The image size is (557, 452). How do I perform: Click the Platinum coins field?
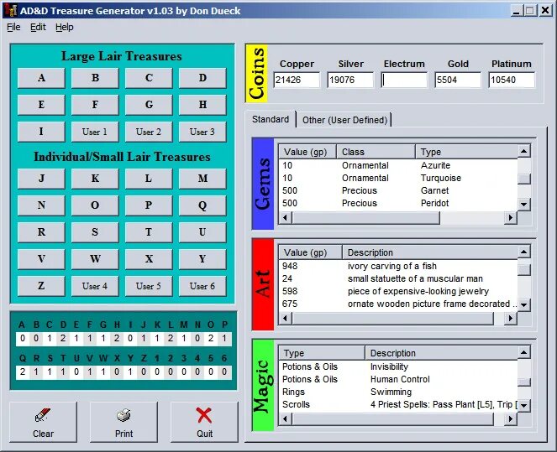(x=512, y=80)
